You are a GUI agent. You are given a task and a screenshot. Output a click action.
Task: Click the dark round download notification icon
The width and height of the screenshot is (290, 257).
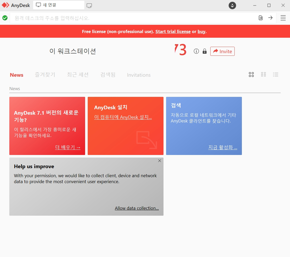232,5
